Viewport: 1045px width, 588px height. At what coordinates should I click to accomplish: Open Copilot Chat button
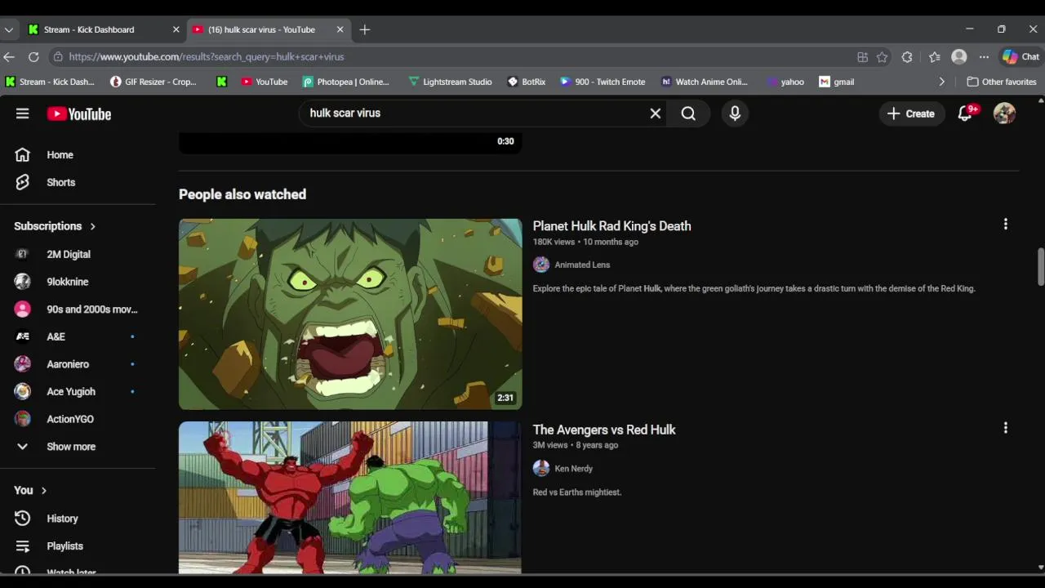tap(1021, 57)
